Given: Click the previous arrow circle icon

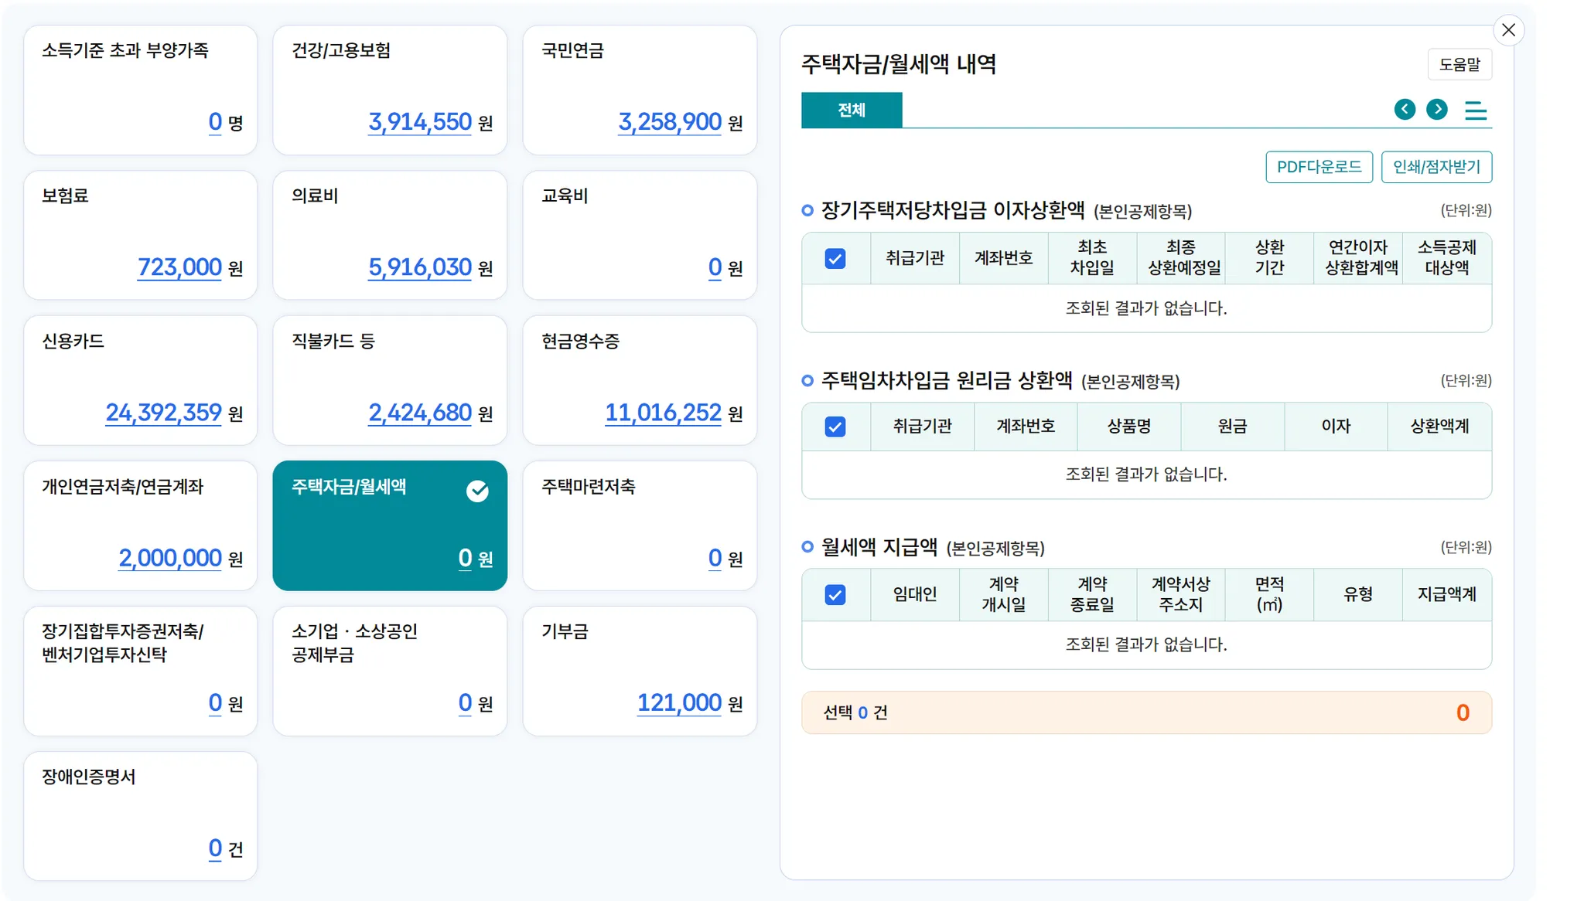Looking at the screenshot, I should click(1405, 110).
